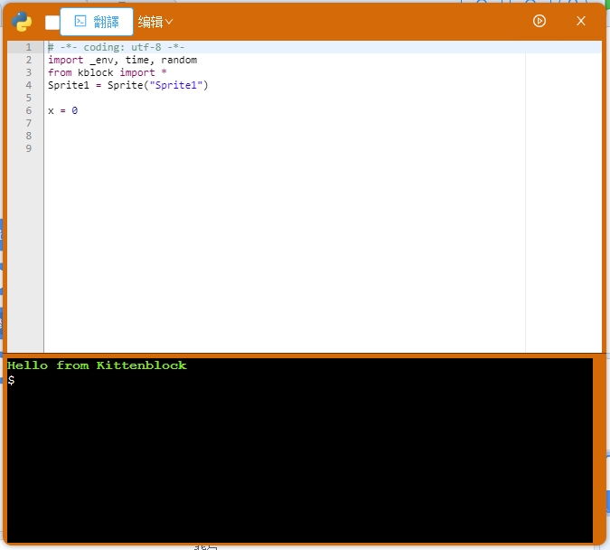
Task: Click the from kblock import line
Action: (107, 72)
